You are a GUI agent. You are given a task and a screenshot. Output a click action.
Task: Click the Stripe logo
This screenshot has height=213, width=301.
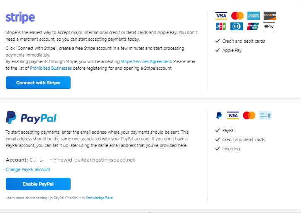[x=20, y=18]
